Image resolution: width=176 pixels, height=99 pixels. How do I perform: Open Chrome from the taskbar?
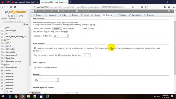[x=16, y=97]
